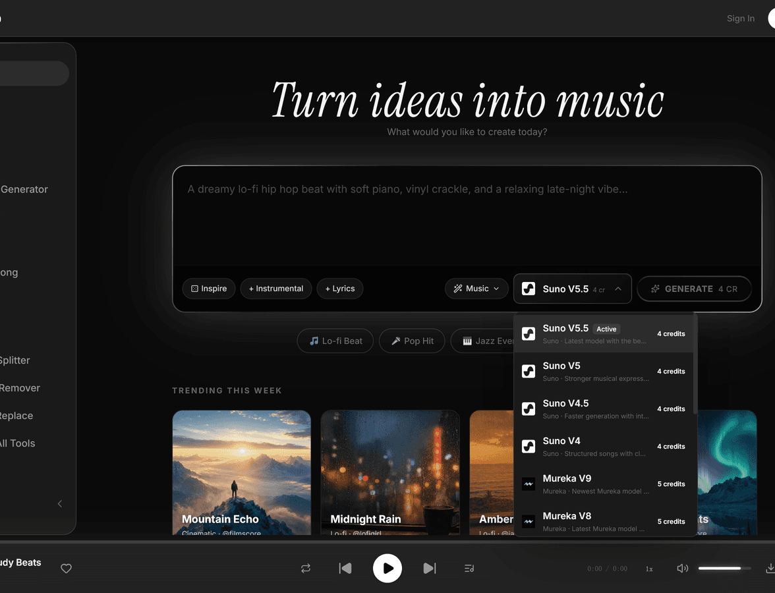Screen dimensions: 775x593
Task: Download the current track
Action: 770,568
